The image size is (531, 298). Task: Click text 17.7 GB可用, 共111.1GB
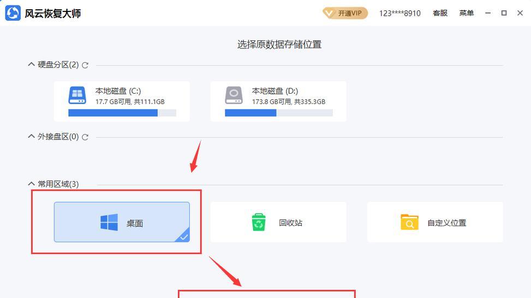point(130,102)
